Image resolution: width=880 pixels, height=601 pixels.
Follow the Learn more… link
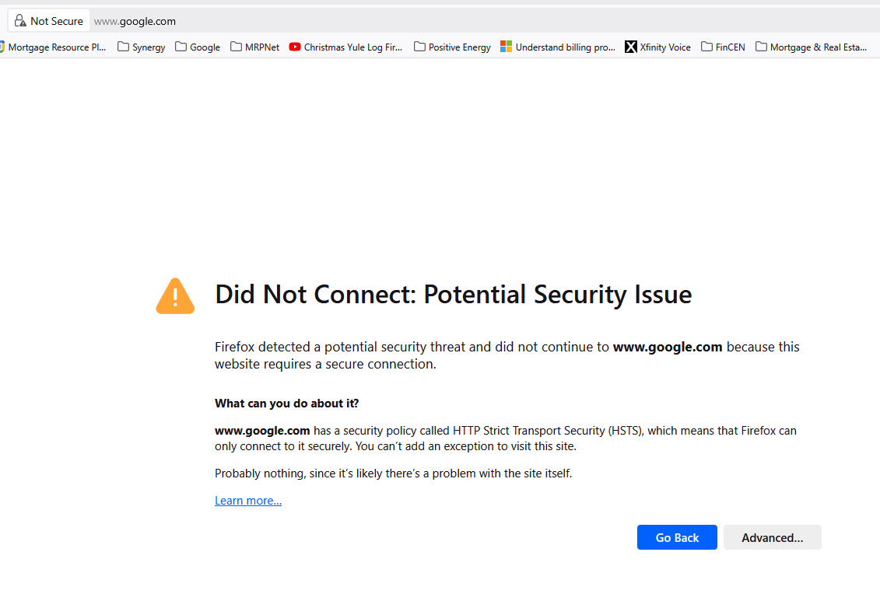[248, 501]
